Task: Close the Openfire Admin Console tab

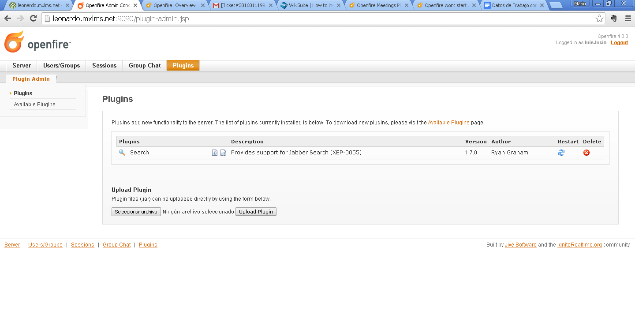Action: [135, 6]
